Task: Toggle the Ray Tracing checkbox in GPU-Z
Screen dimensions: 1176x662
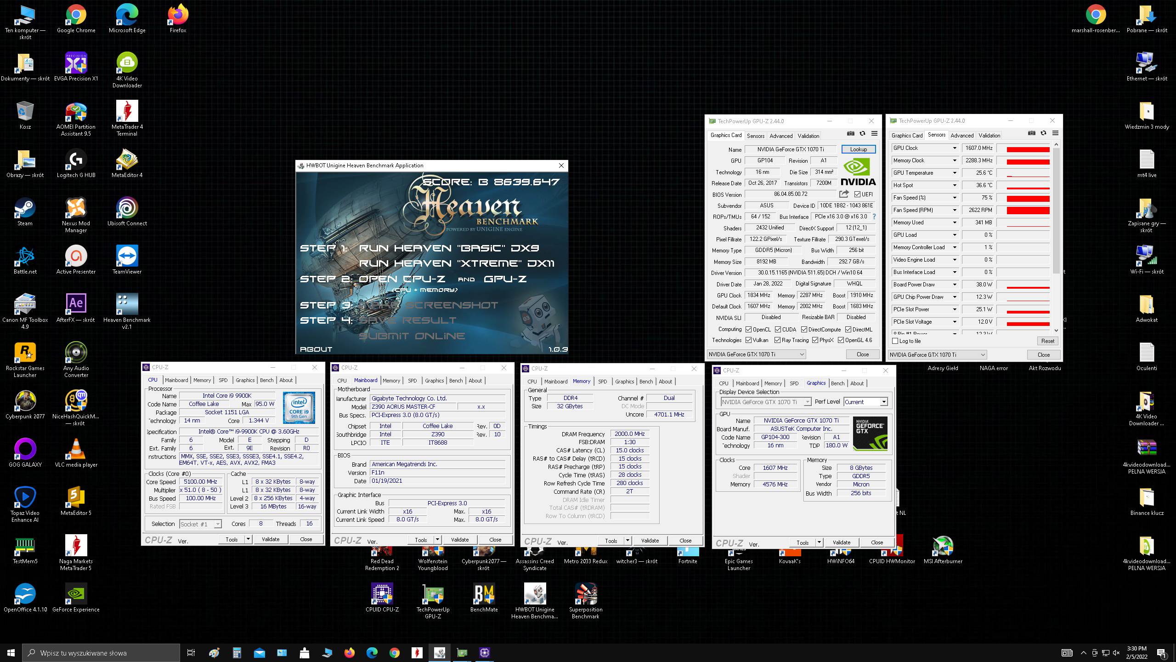Action: point(777,340)
